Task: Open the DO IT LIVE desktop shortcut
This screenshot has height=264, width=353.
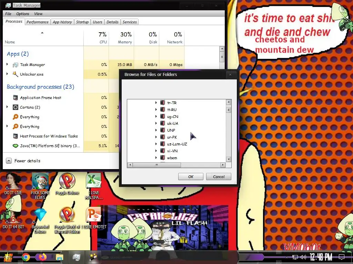Action: pos(13,184)
